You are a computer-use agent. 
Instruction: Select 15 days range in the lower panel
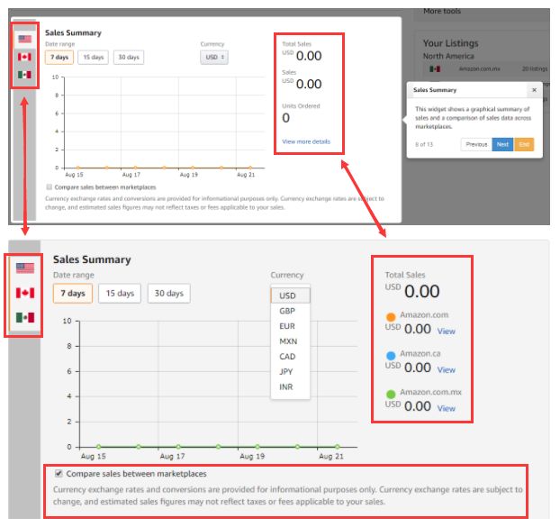click(x=120, y=294)
